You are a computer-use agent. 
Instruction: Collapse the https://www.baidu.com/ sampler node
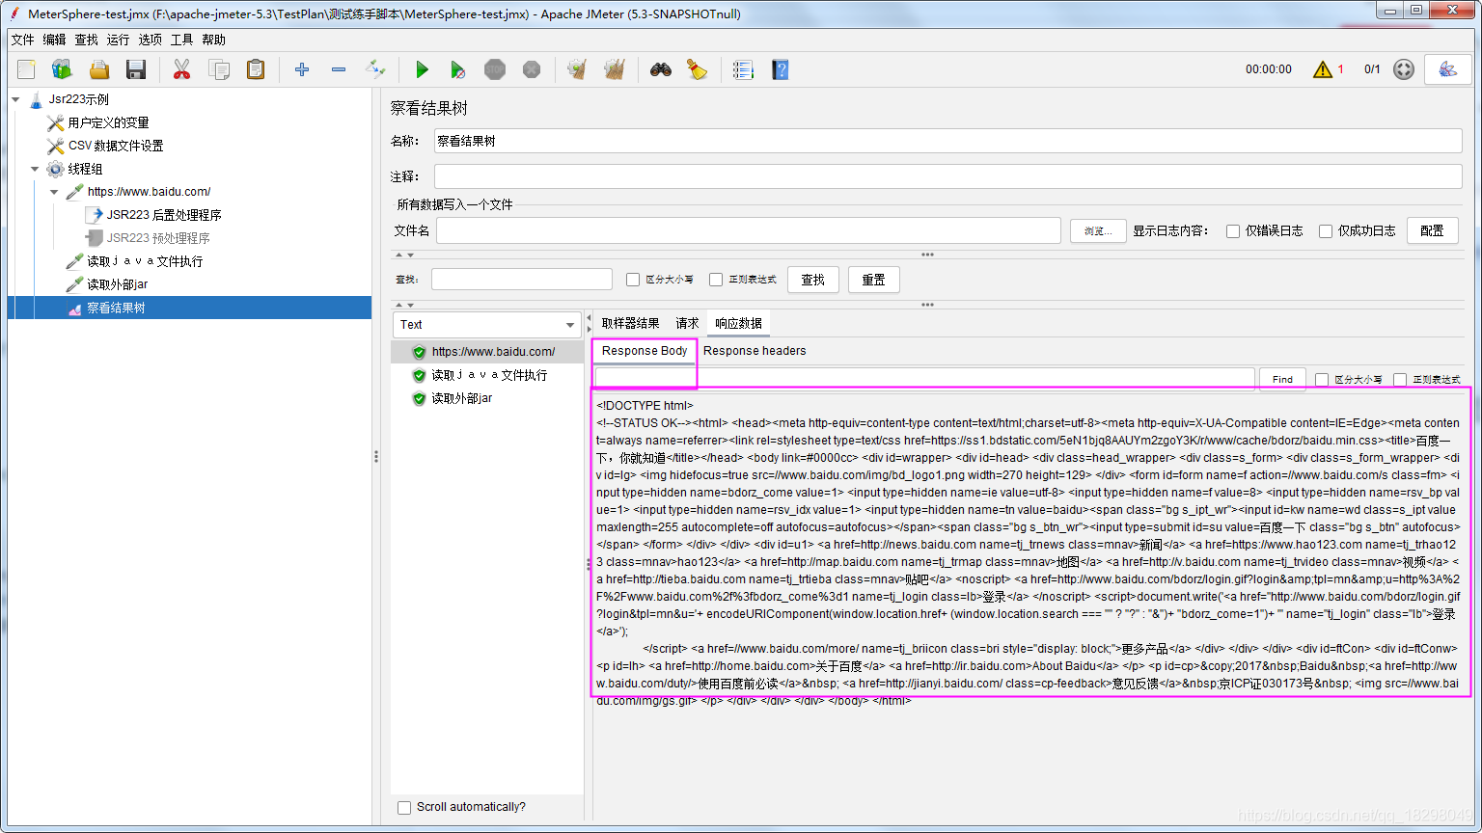(54, 192)
